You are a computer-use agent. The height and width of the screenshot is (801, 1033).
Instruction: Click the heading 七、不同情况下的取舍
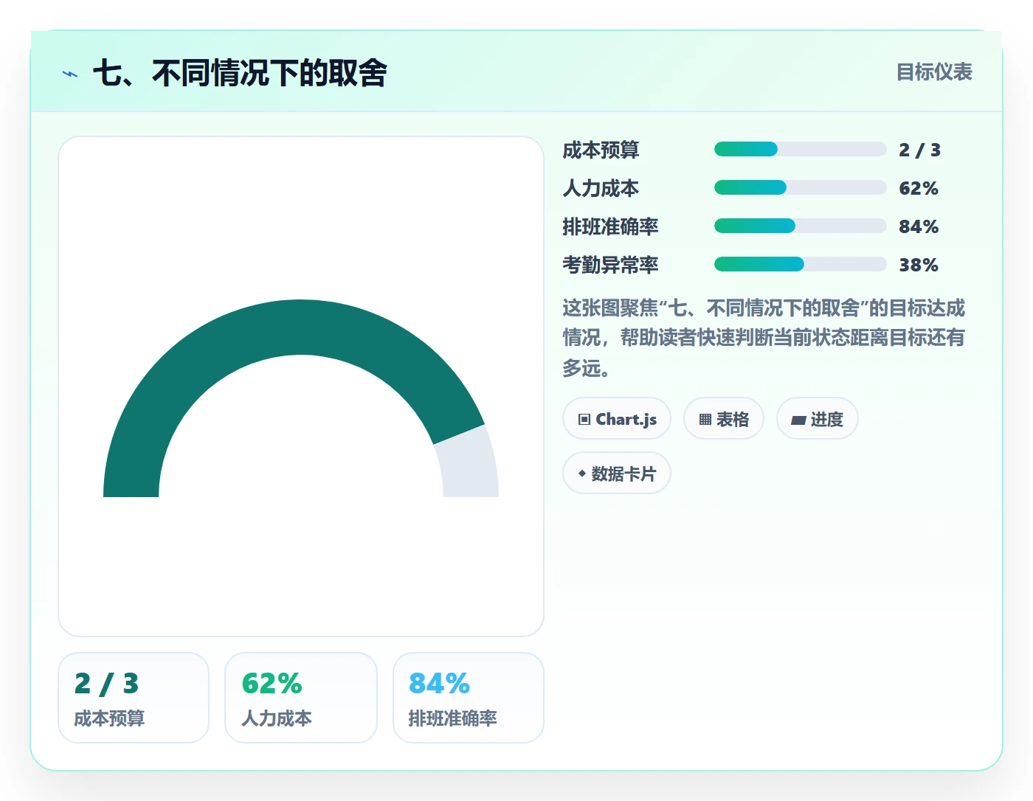tap(241, 73)
